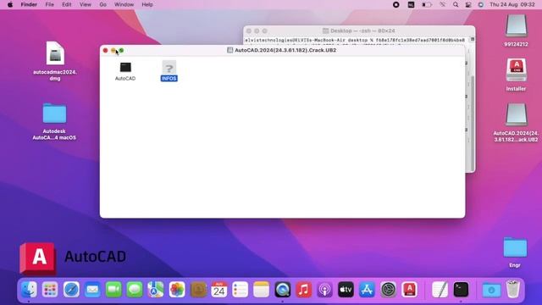This screenshot has width=542, height=305.
Task: Open Finder from the Dock
Action: [29, 290]
